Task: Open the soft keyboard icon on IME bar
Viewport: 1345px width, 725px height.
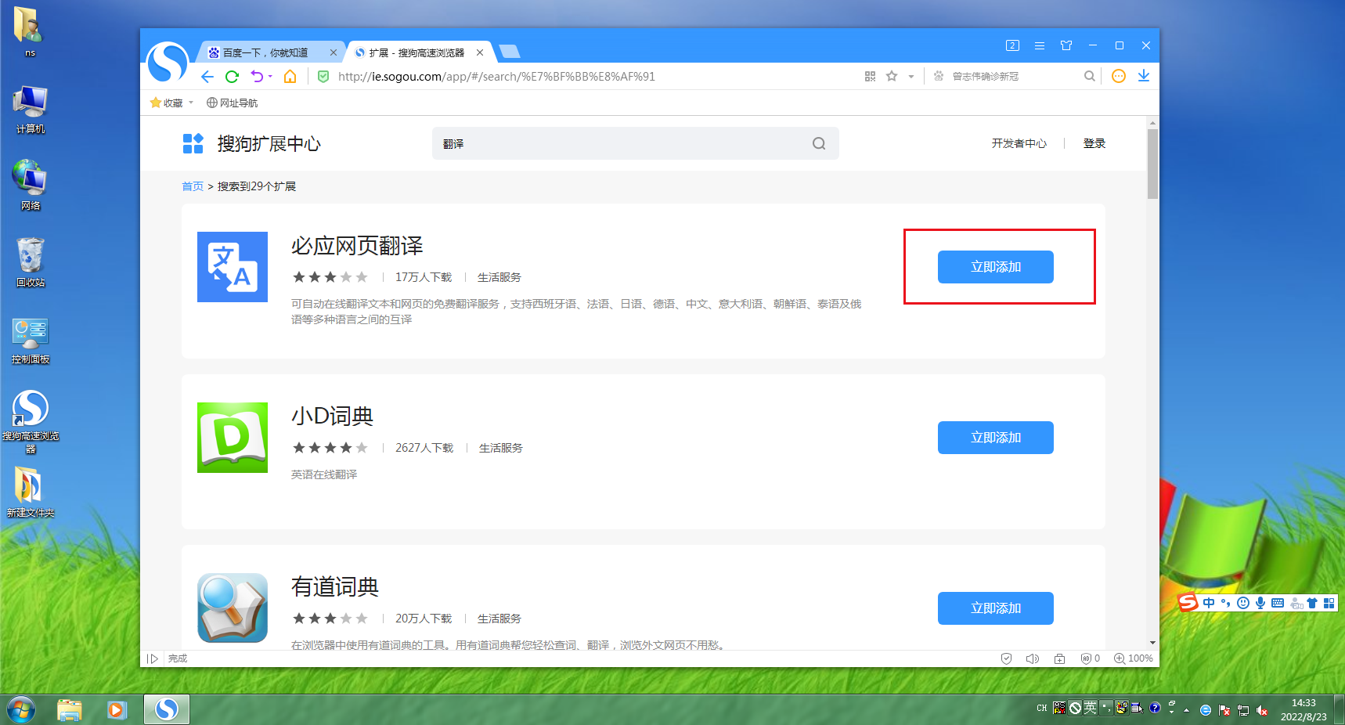Action: pos(1278,603)
